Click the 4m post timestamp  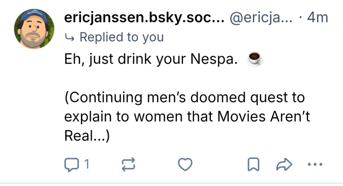(x=318, y=18)
